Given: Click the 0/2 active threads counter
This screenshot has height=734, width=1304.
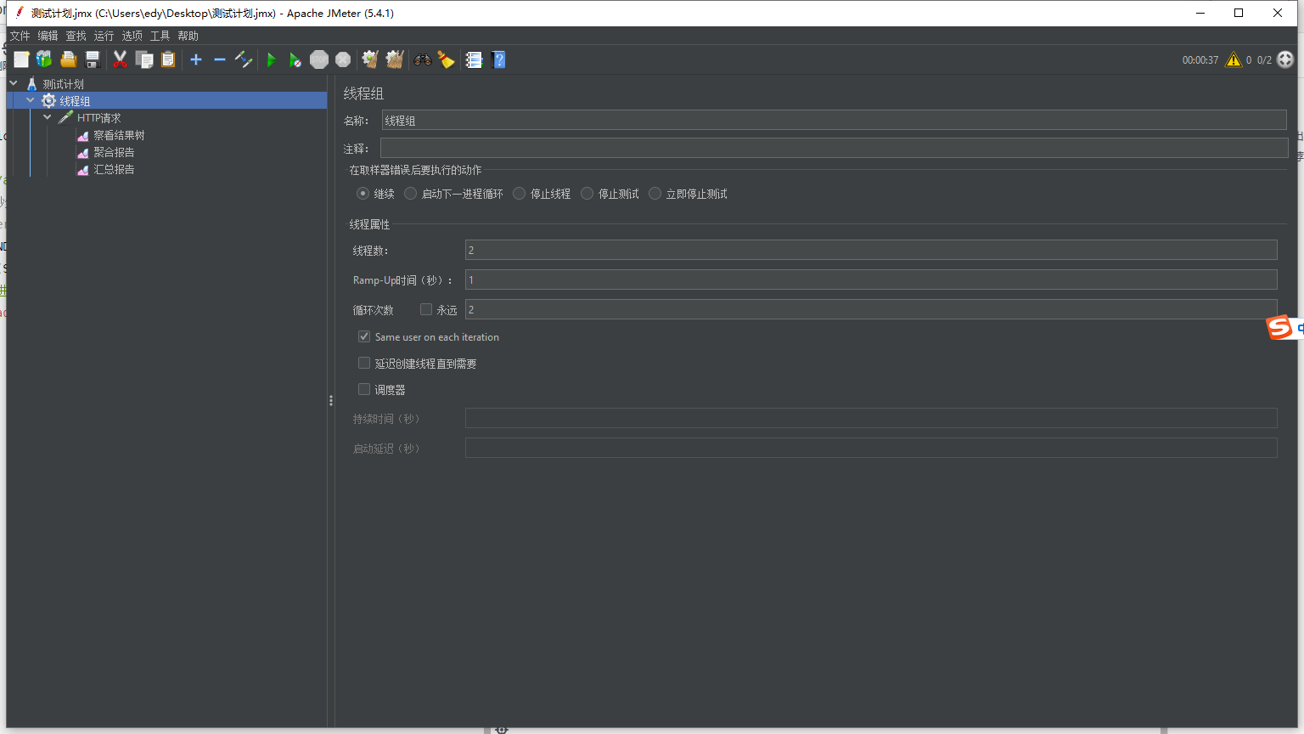Looking at the screenshot, I should (1264, 60).
